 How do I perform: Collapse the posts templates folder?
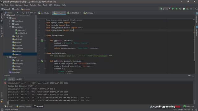pyautogui.click(x=10, y=27)
